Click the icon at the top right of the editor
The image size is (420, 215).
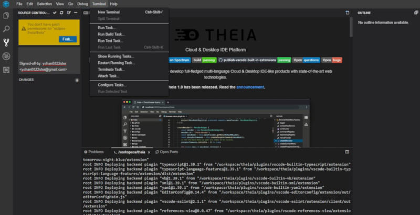[x=348, y=13]
